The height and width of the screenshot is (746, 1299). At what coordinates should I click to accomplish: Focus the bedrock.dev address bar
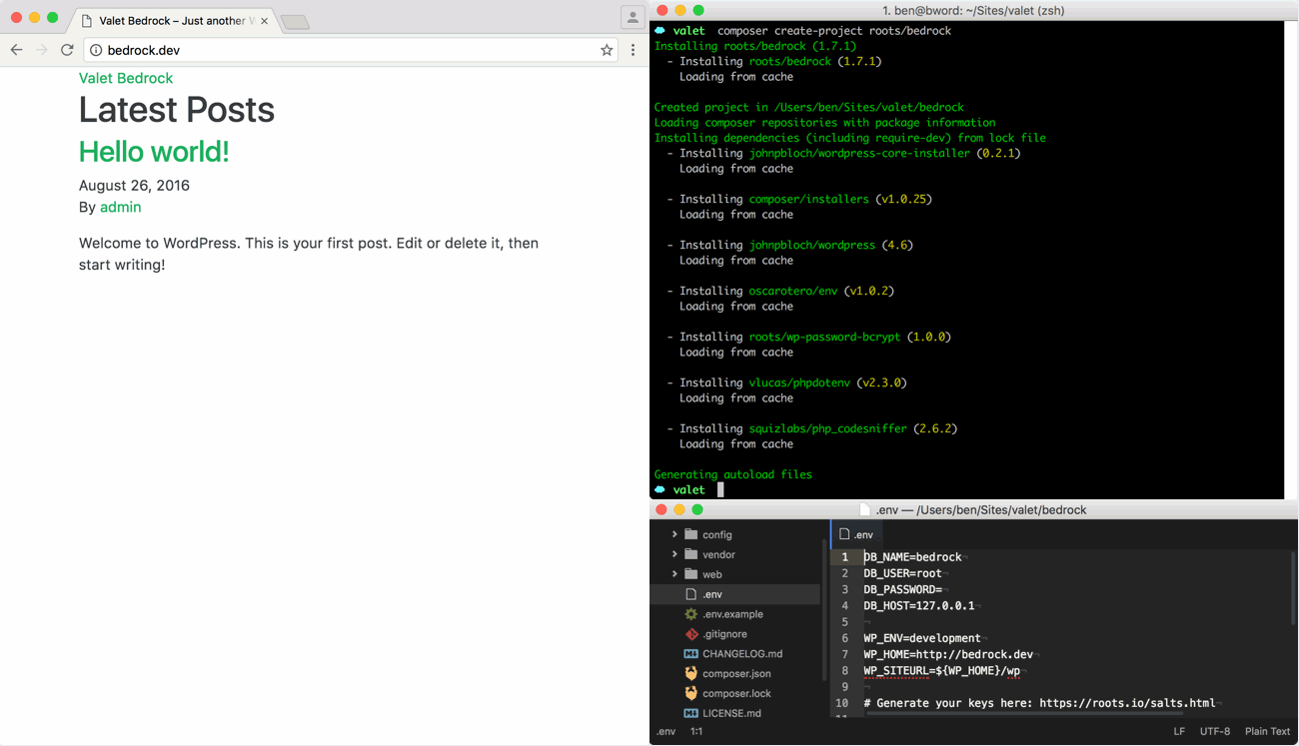(x=350, y=50)
